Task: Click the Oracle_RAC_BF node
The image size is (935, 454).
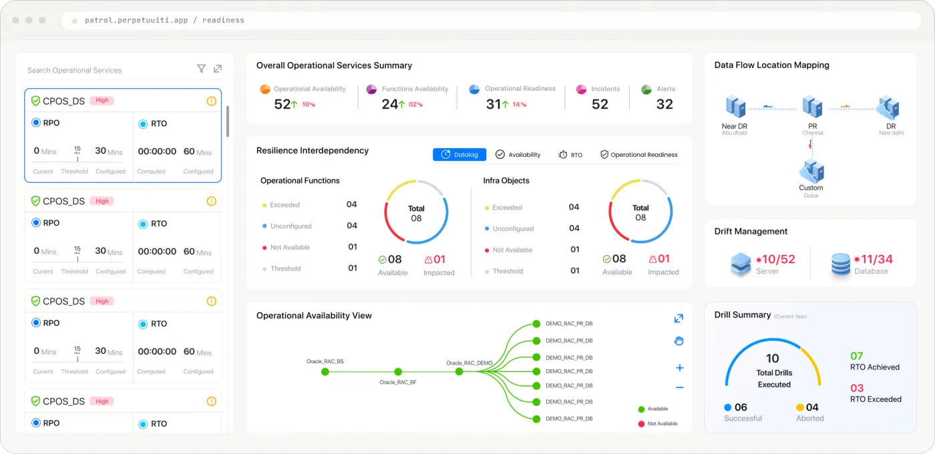Action: 398,372
